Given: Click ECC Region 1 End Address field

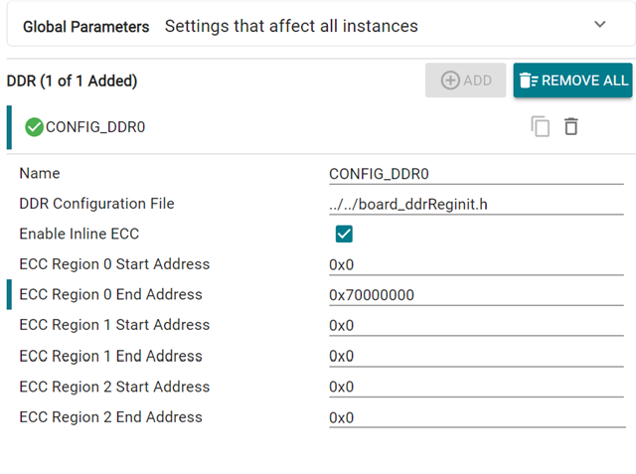Looking at the screenshot, I should click(x=462, y=357).
